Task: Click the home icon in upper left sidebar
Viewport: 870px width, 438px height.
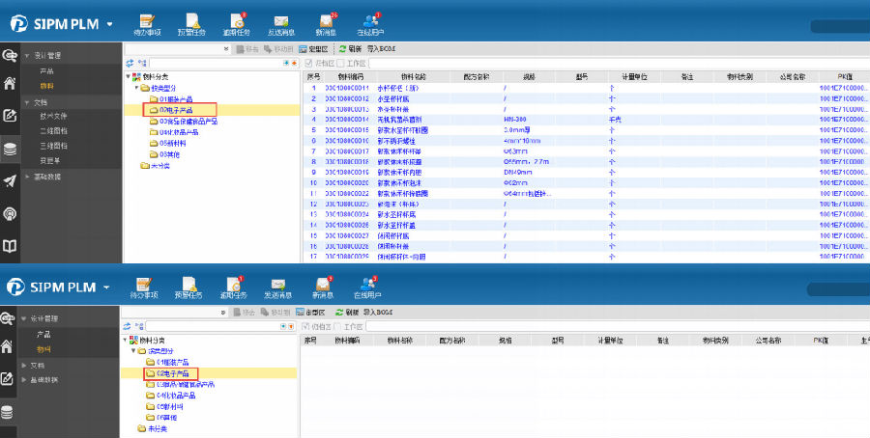Action: [10, 83]
